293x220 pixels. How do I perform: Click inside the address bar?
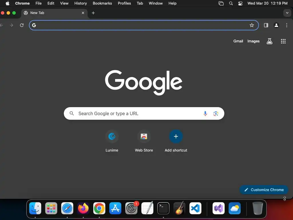coord(144,25)
